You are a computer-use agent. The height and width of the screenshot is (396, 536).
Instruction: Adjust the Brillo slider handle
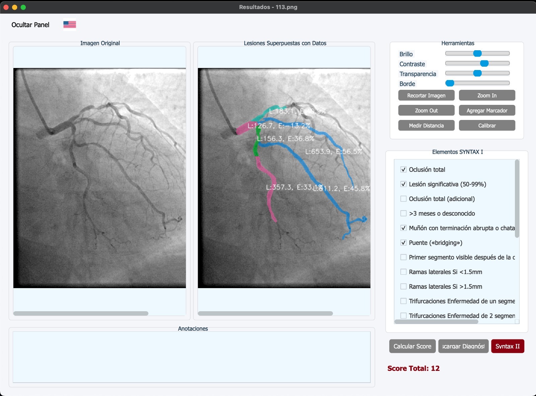(x=477, y=54)
